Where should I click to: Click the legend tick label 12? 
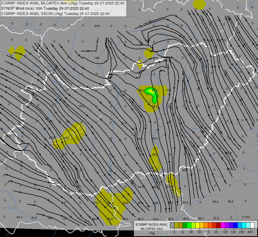(182, 232)
